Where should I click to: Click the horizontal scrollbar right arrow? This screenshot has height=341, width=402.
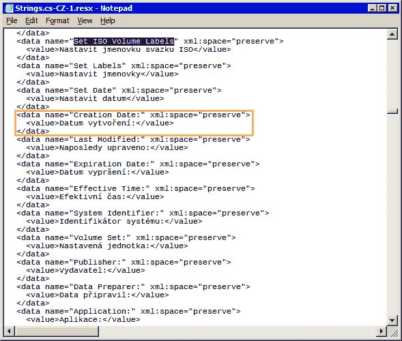pos(382,331)
